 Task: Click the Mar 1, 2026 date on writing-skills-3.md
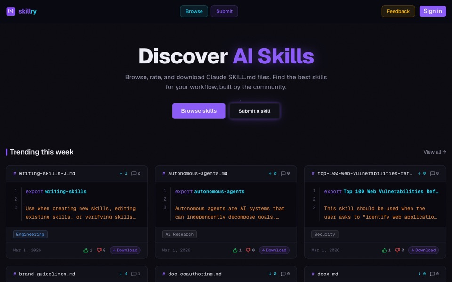coord(27,250)
